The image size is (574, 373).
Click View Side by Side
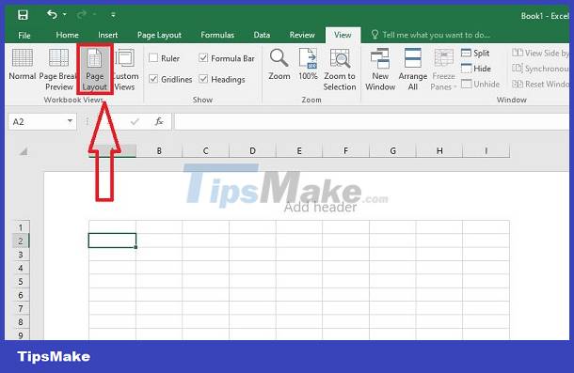point(540,53)
